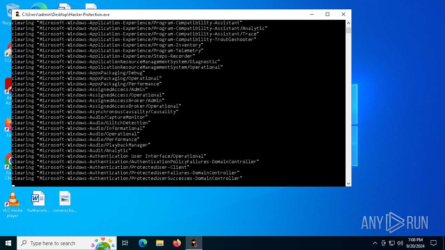Viewport: 445px width, 250px height.
Task: Open the Windows Start menu
Action: [x=8, y=243]
